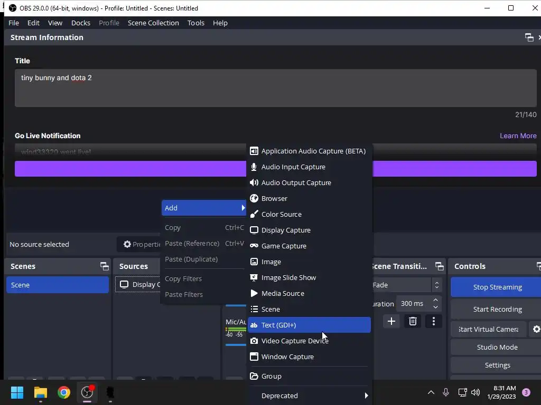Expand the Add submenu in context menu
Screen dimensions: 541x405
pos(204,208)
